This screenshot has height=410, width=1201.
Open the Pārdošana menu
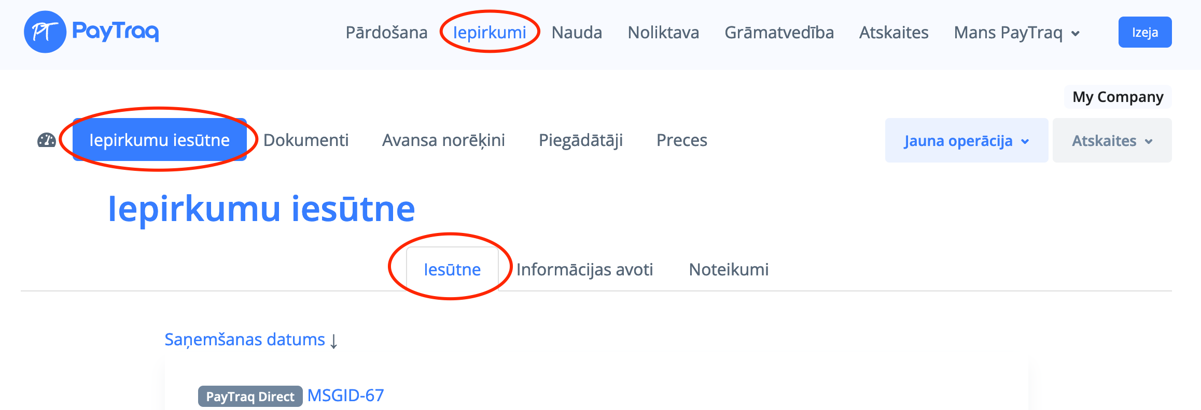pyautogui.click(x=386, y=33)
